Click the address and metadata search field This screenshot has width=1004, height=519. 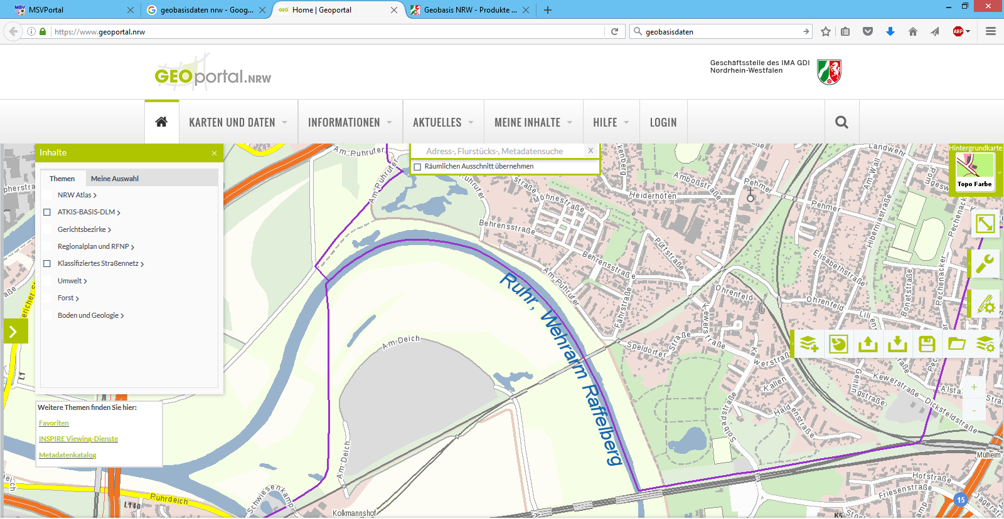tap(496, 151)
